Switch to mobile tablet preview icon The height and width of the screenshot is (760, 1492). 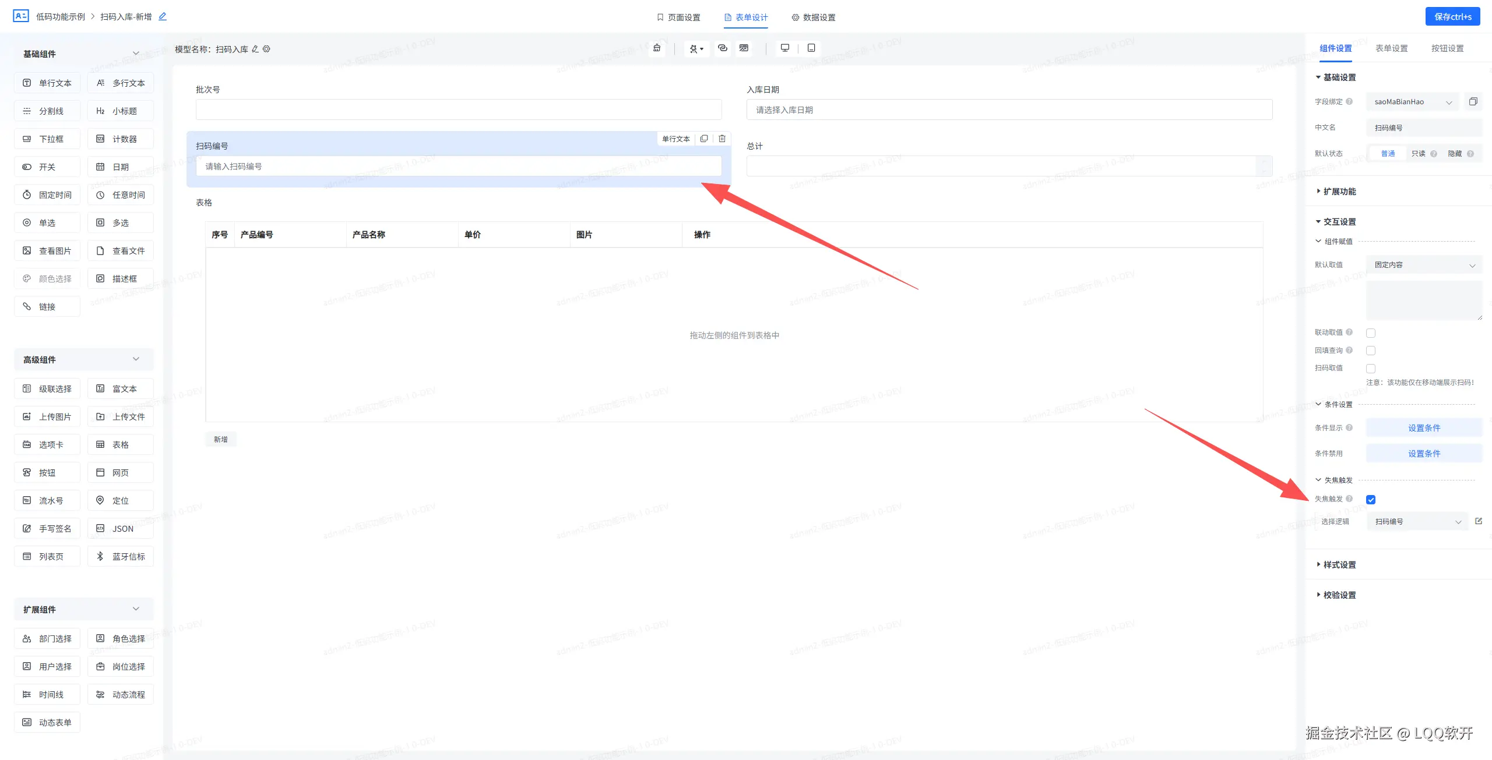(811, 48)
